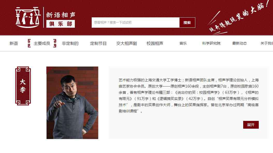Open the 校园相声 menu item

click(155, 43)
